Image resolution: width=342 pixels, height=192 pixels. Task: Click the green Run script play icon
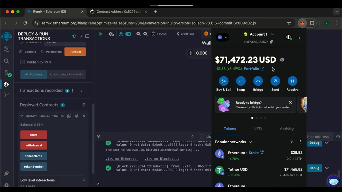pyautogui.click(x=101, y=34)
